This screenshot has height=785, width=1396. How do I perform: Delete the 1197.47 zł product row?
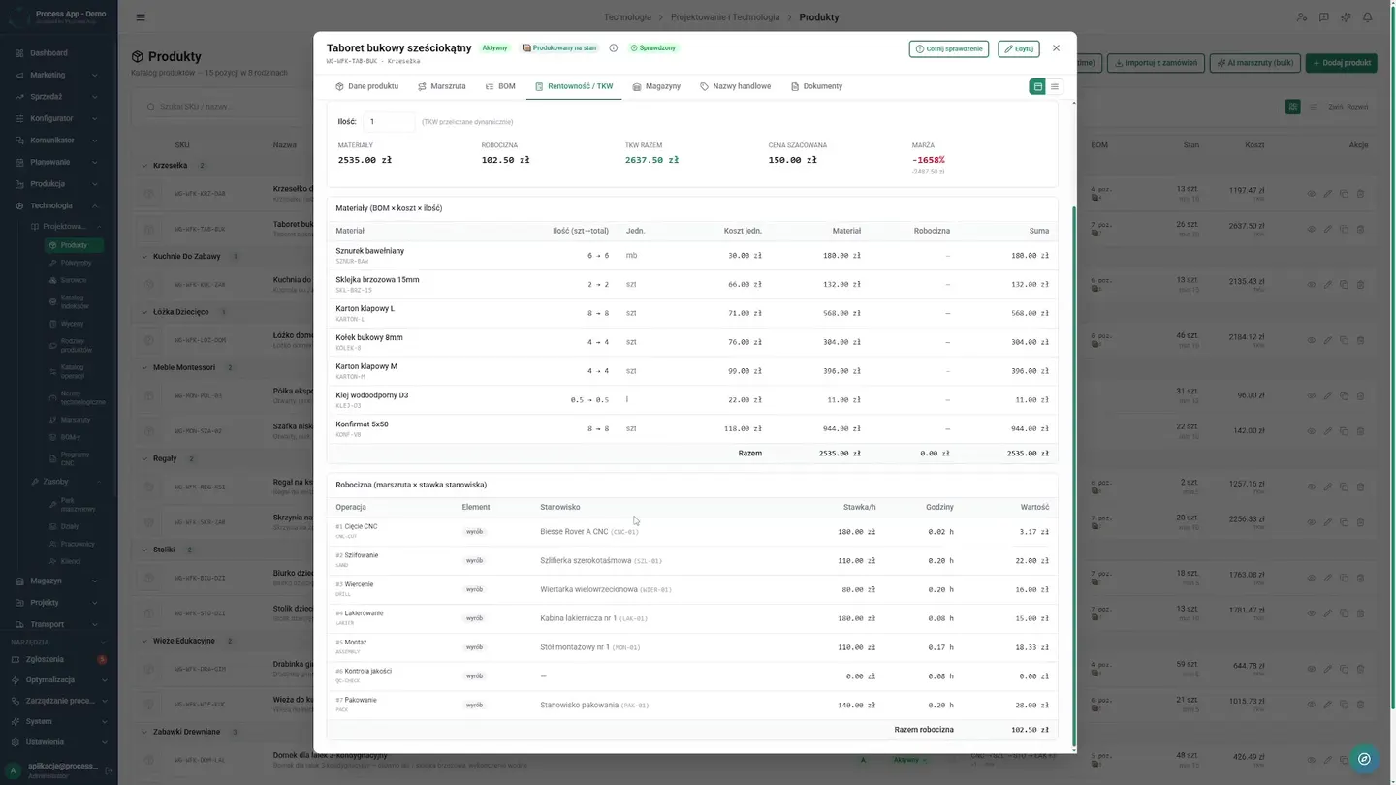click(x=1360, y=194)
